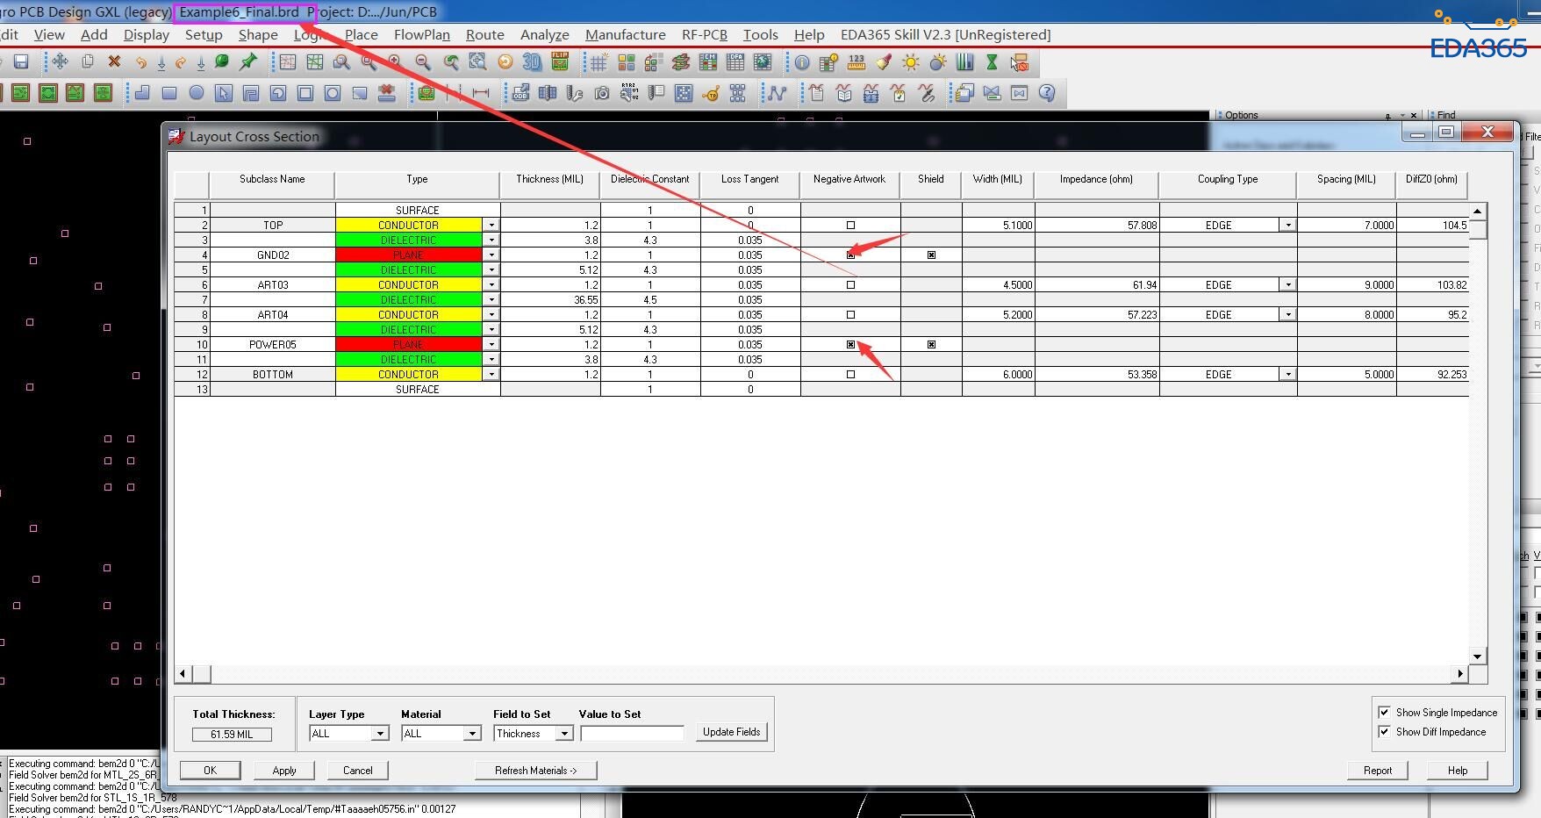Click the Undo arrow icon

point(140,62)
